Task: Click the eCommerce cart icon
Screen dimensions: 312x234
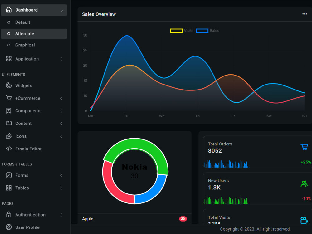Action: (8, 98)
